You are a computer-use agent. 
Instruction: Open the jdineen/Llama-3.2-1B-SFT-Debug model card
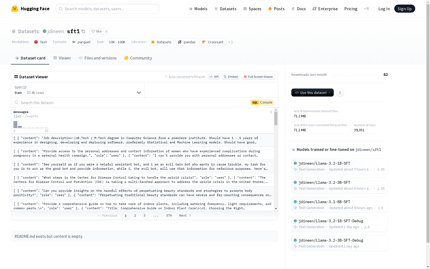tap(339, 224)
